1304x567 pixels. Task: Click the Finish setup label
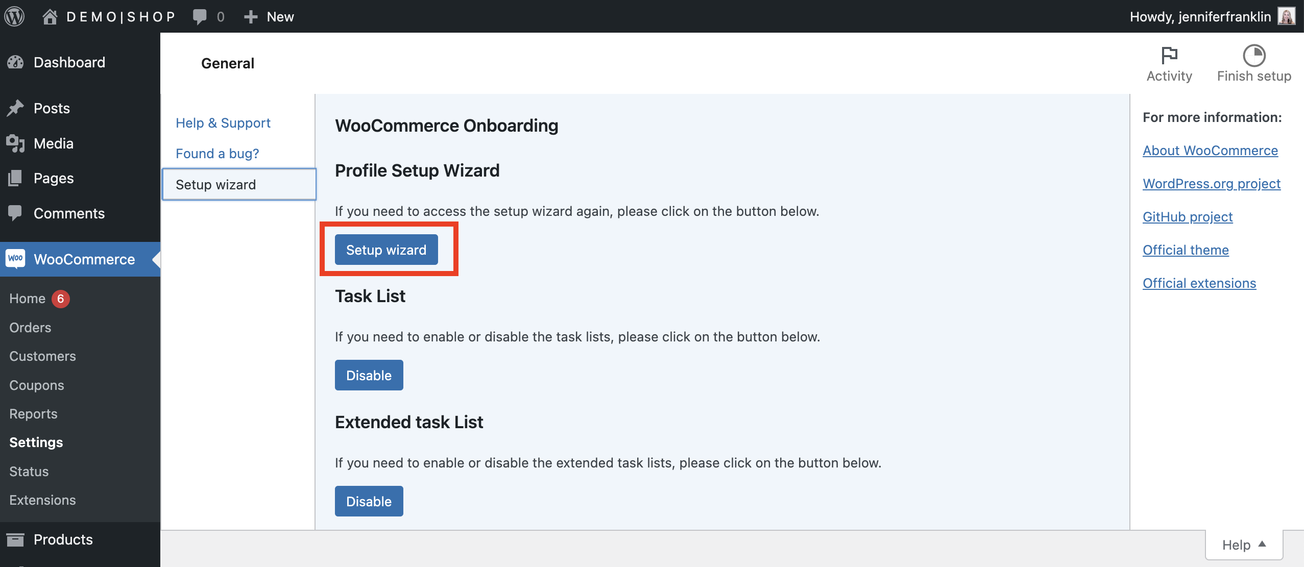(1254, 76)
